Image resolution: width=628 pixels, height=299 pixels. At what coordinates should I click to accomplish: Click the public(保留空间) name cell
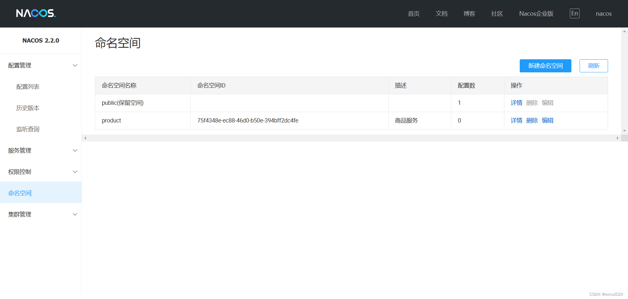pos(143,103)
